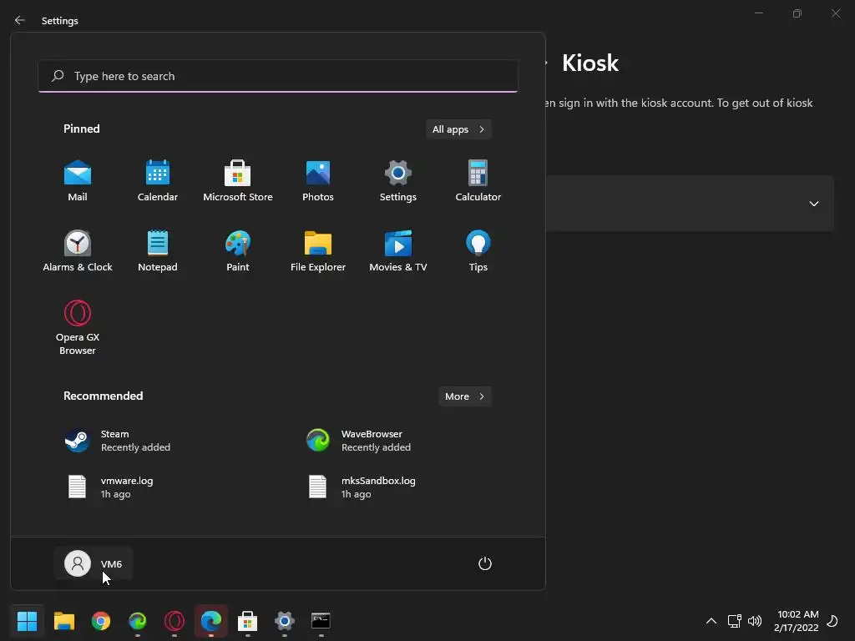Launch the Calculator pinned app

(478, 180)
